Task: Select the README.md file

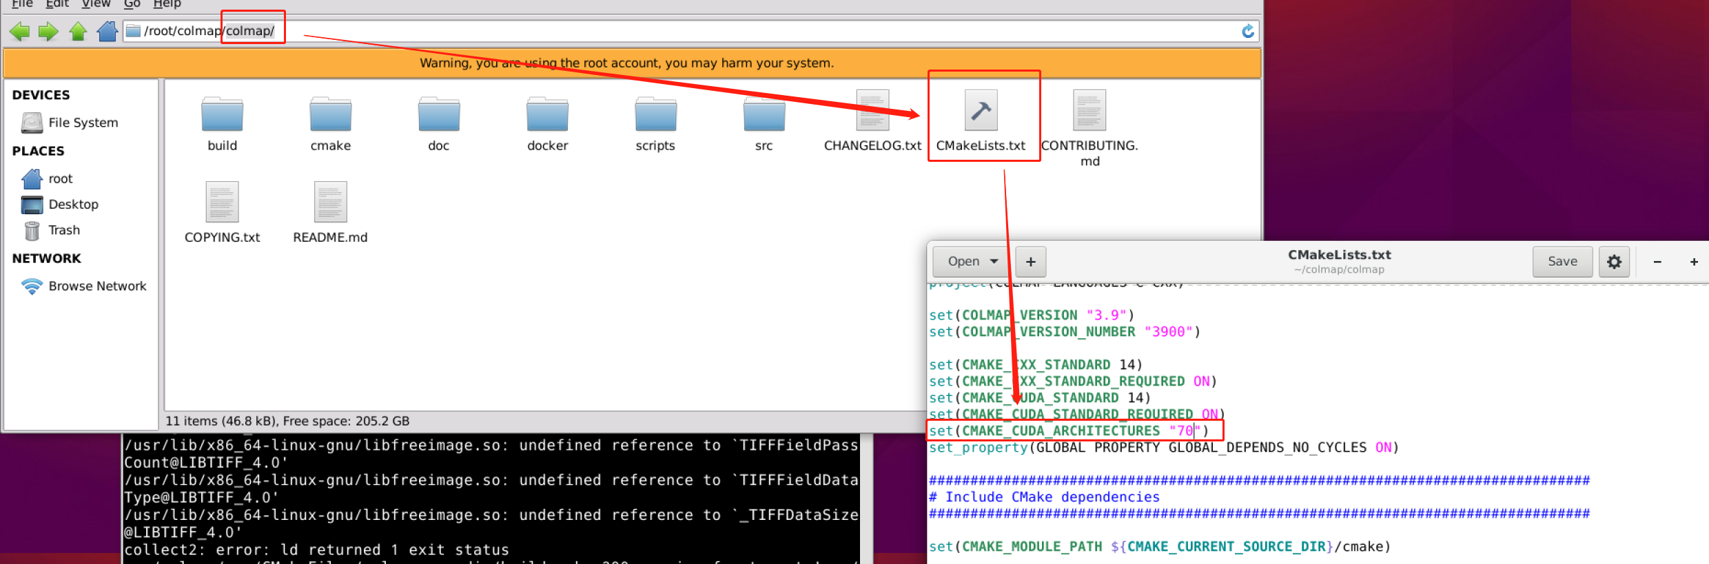Action: pos(330,213)
